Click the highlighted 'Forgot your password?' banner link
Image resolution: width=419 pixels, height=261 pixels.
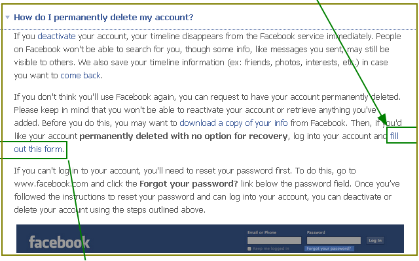click(x=329, y=249)
